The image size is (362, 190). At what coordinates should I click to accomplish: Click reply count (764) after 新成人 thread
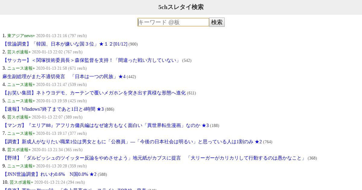click(x=268, y=142)
